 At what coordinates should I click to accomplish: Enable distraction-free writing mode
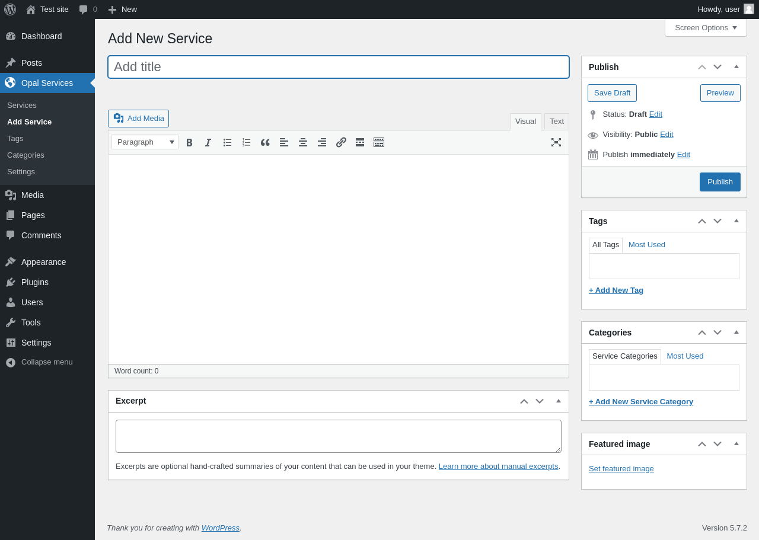pyautogui.click(x=556, y=142)
